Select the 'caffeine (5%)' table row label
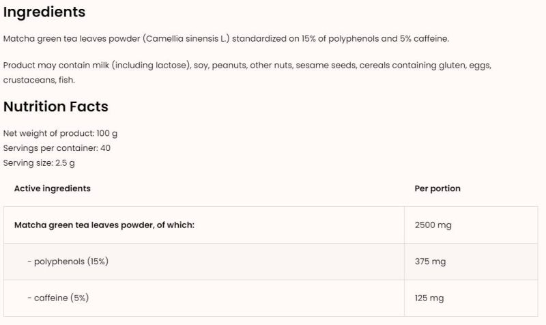546x325 pixels. click(58, 298)
